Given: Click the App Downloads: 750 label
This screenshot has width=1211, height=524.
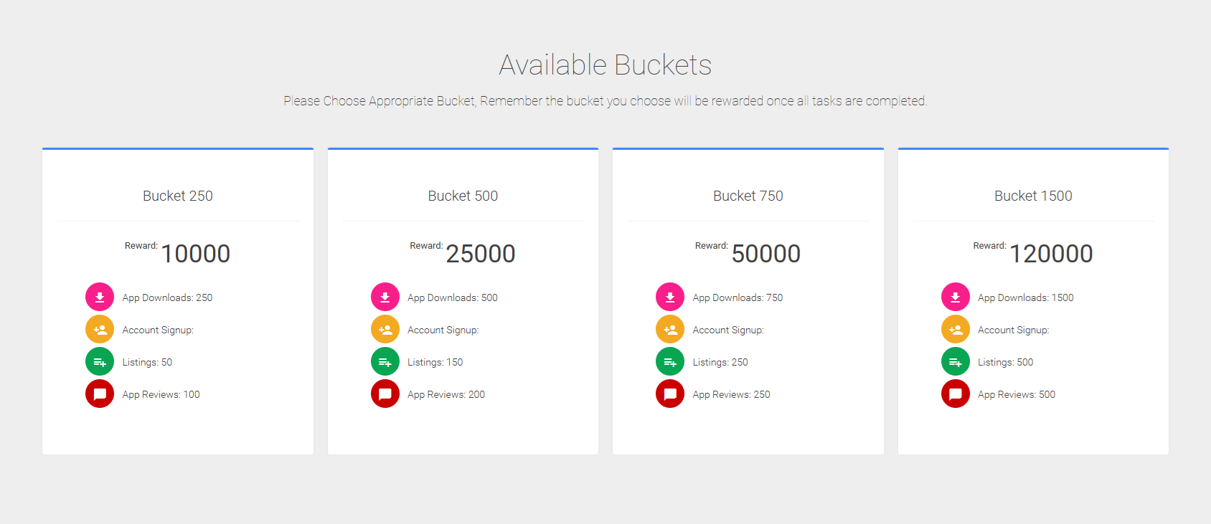Looking at the screenshot, I should point(738,297).
